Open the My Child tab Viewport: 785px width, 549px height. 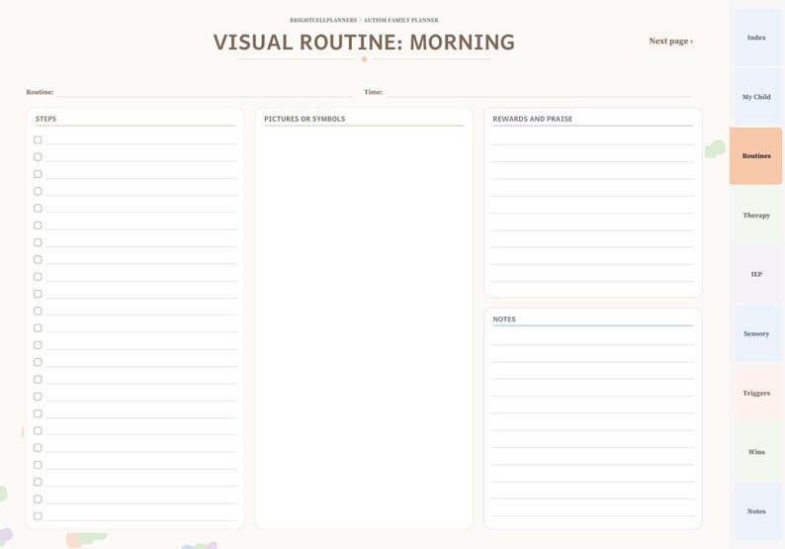point(756,97)
